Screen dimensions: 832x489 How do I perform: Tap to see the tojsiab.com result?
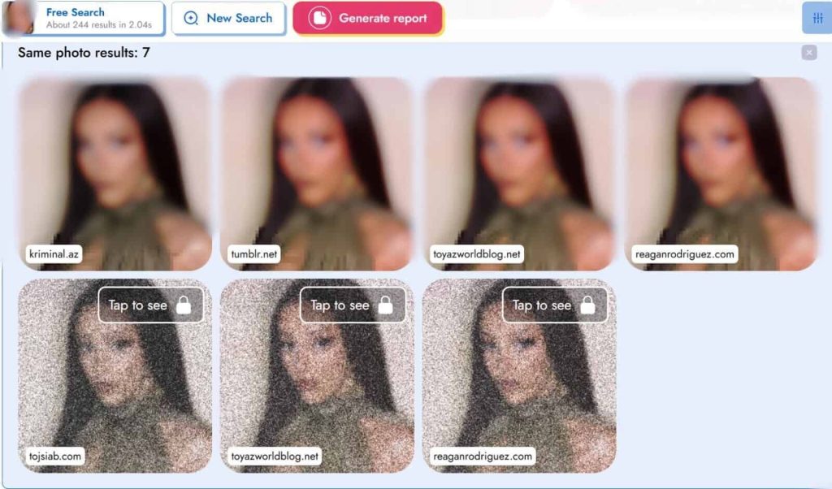click(x=150, y=305)
